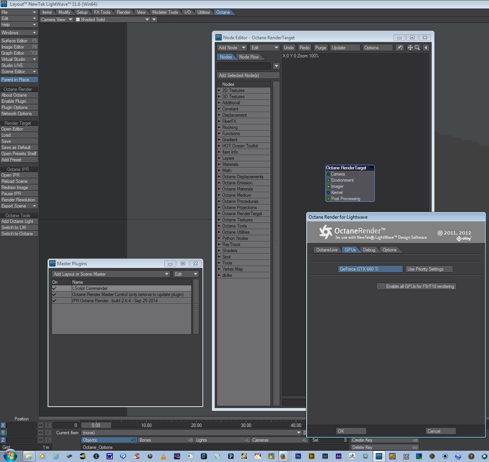Click the Node Editor window title icon
This screenshot has height=462, width=489.
(219, 37)
